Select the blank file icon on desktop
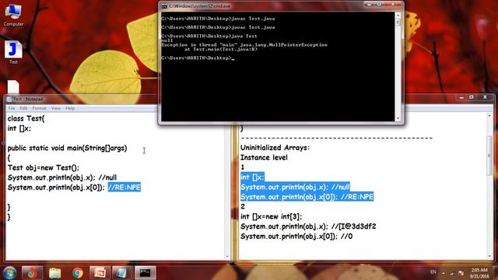 (x=13, y=86)
